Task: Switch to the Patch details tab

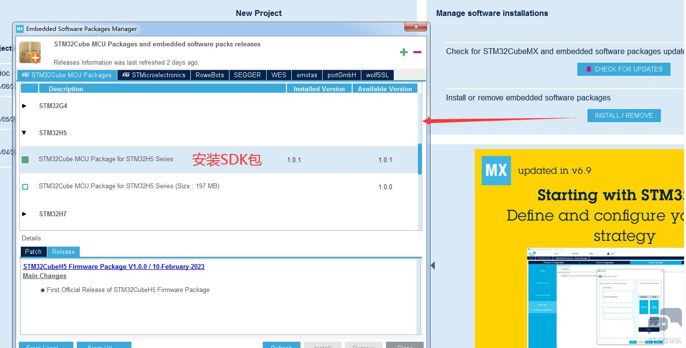Action: tap(33, 251)
